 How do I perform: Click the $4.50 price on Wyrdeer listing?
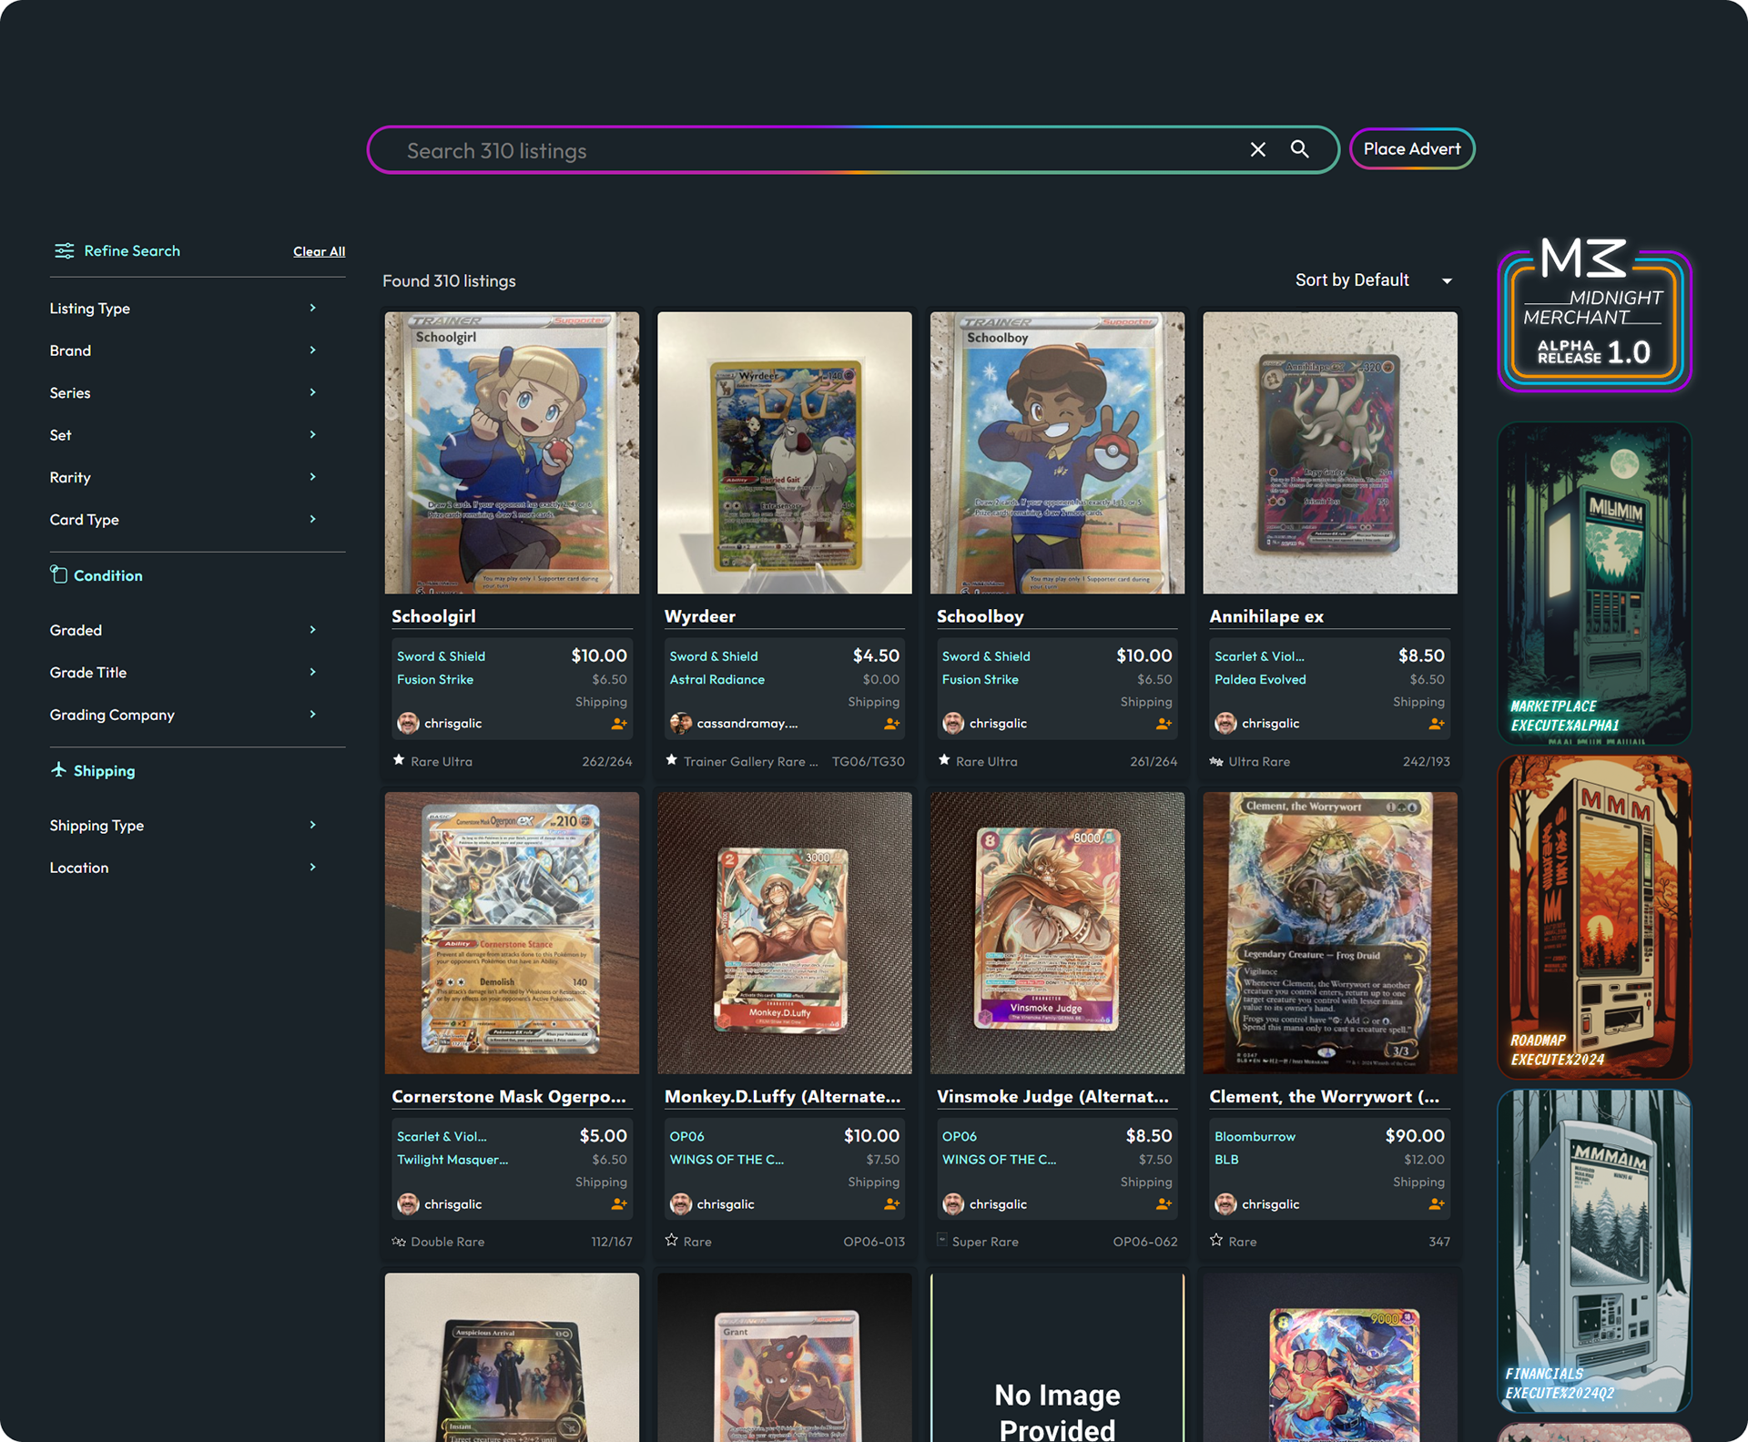pos(876,655)
